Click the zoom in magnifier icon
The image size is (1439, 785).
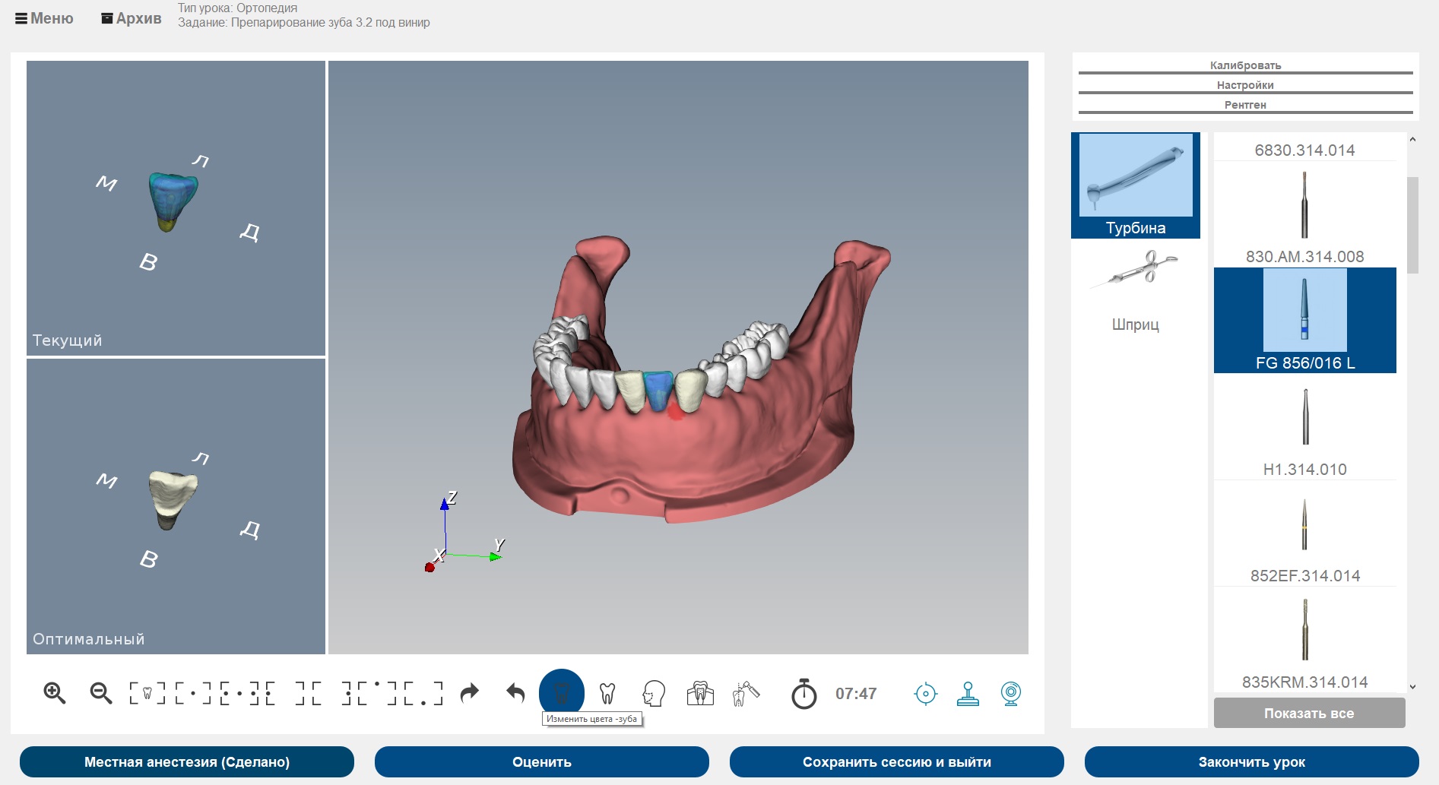click(x=54, y=693)
